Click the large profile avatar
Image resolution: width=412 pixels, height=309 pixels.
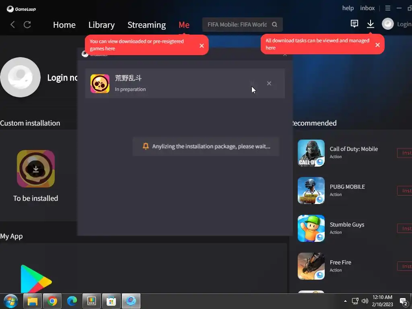pos(20,77)
